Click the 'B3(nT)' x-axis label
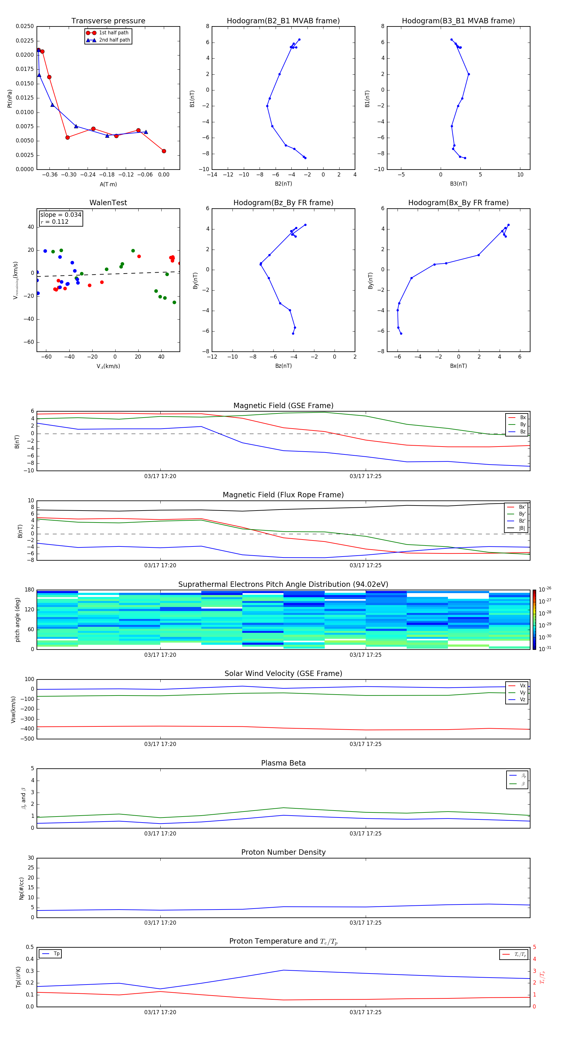The height and width of the screenshot is (1040, 567). [x=458, y=184]
